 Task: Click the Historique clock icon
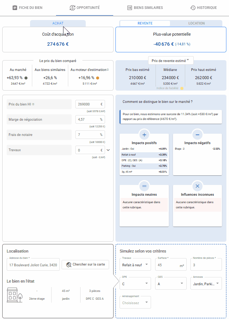pos(193,8)
